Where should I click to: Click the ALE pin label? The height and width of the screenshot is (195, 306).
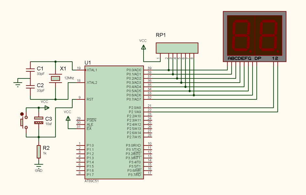(90, 124)
